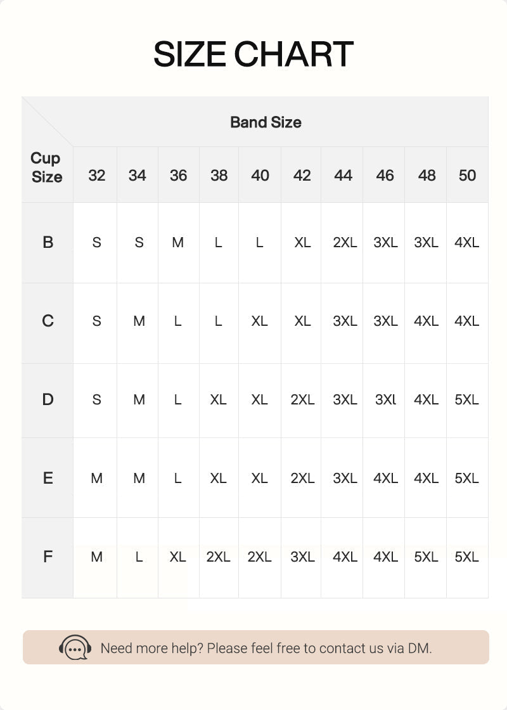The image size is (507, 710).
Task: Click the L cell for F cup band 34
Action: click(x=139, y=557)
